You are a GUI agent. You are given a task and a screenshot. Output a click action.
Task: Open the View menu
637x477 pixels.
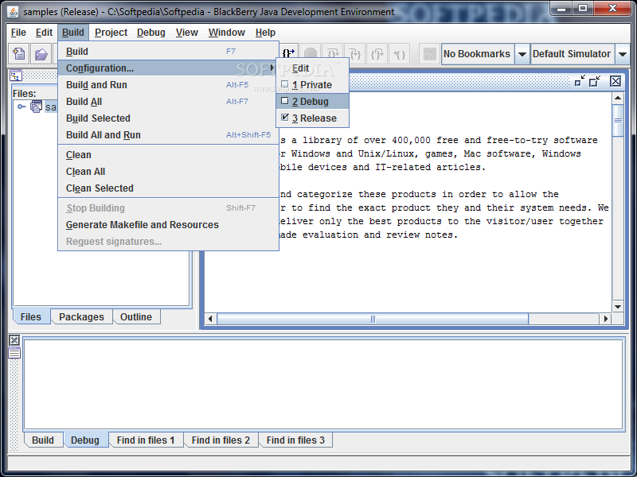pyautogui.click(x=187, y=33)
